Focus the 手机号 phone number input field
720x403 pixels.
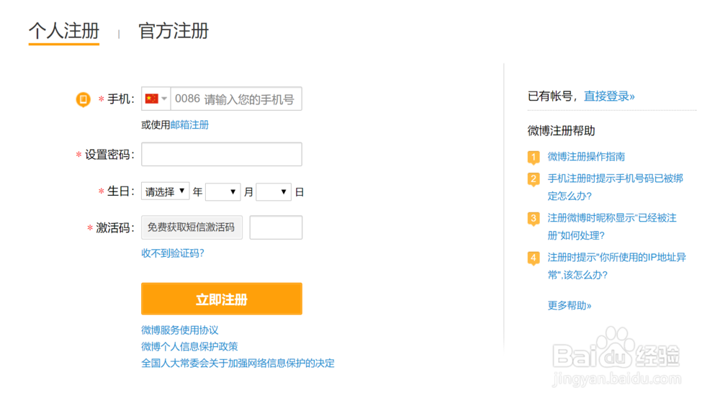(236, 99)
